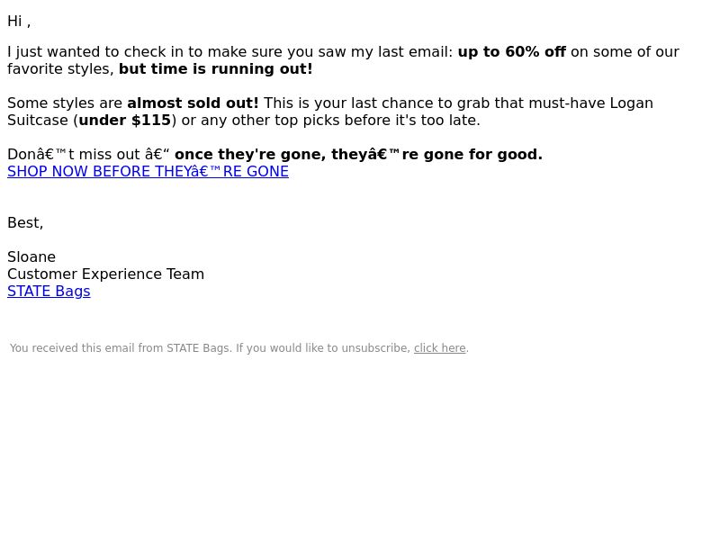Click the 'Best,' closing line
This screenshot has width=720, height=540.
(x=25, y=222)
